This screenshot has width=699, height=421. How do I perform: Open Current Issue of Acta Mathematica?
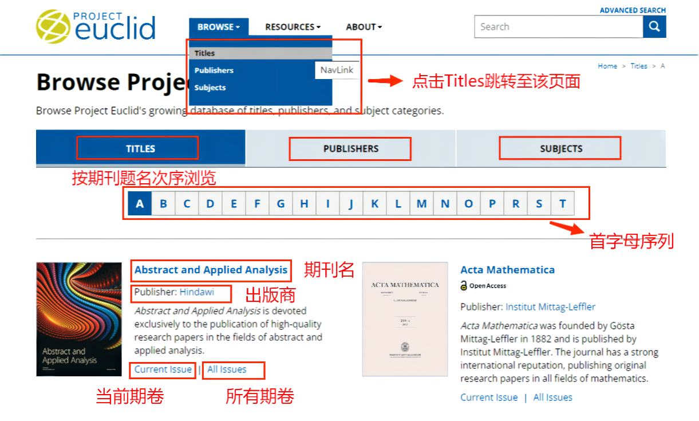click(x=489, y=398)
